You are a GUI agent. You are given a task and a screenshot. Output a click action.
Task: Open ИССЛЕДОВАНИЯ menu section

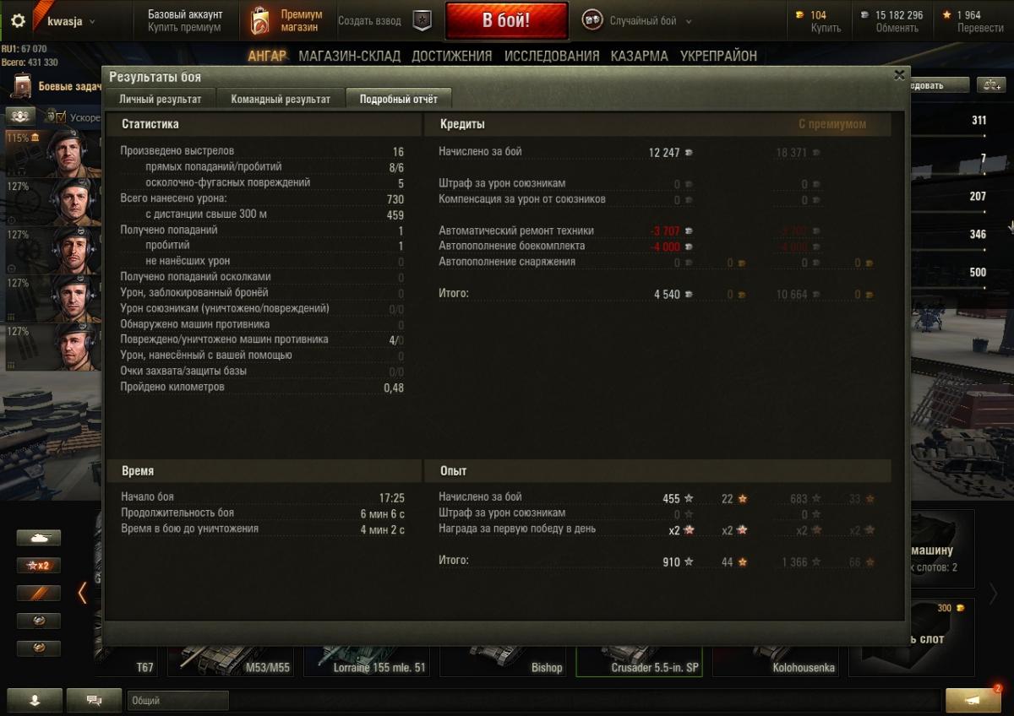552,56
